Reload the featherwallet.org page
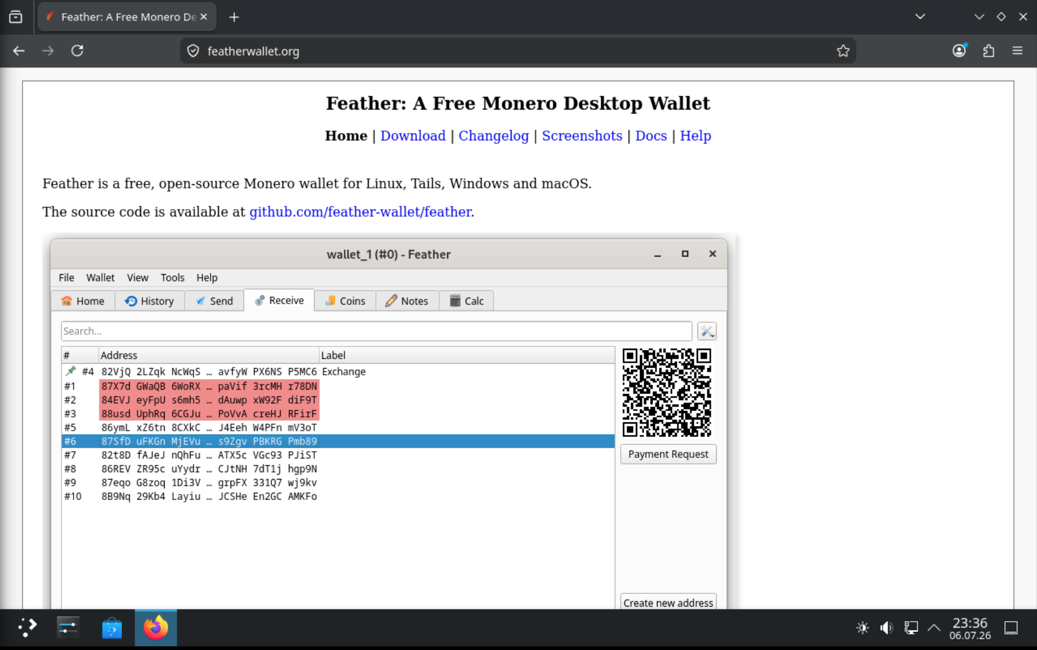 click(77, 51)
